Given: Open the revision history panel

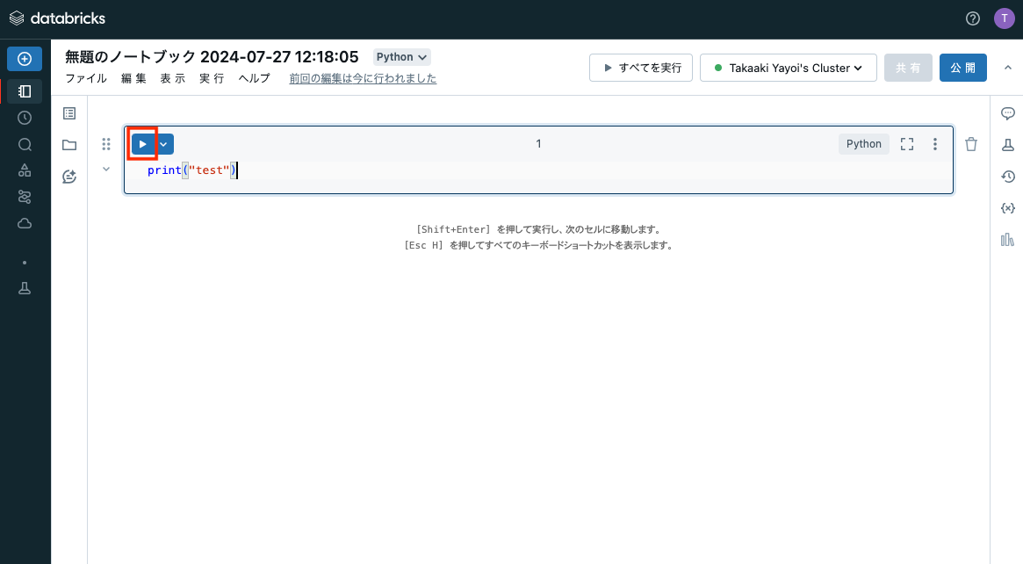Looking at the screenshot, I should [1007, 177].
